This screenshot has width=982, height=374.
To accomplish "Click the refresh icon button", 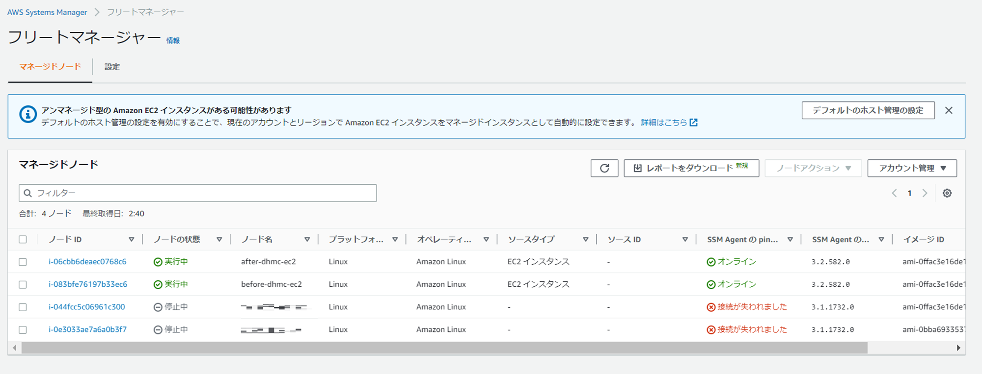I will coord(604,168).
